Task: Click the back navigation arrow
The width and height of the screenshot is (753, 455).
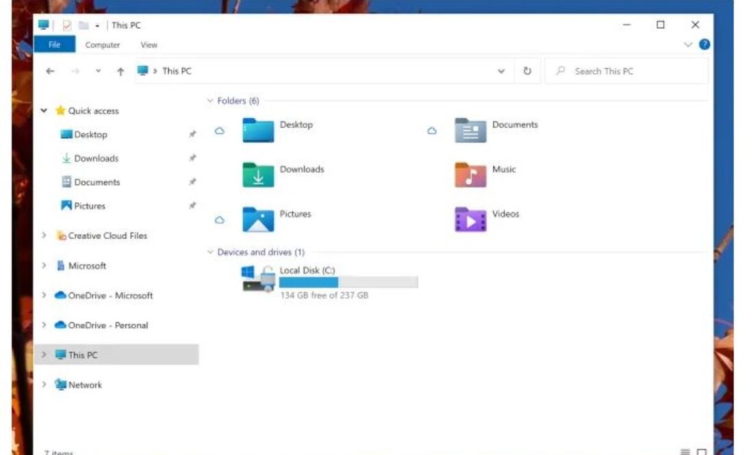Action: coord(49,70)
